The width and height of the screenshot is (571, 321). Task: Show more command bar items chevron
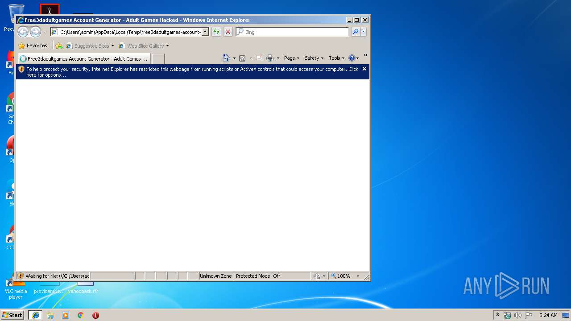click(365, 55)
